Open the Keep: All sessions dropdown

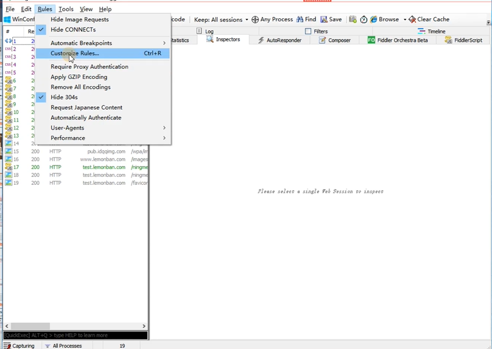pos(220,19)
